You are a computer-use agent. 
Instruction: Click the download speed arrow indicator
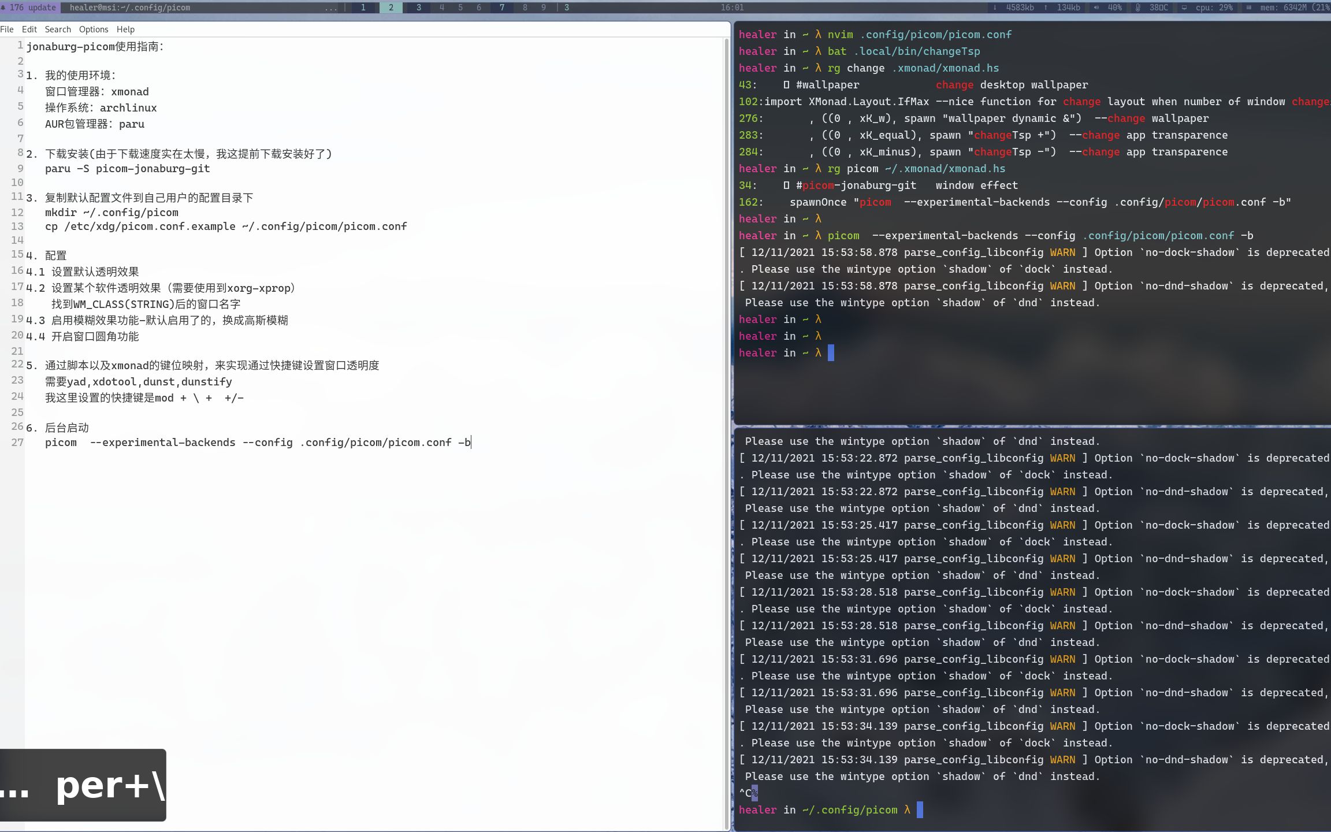pyautogui.click(x=995, y=8)
